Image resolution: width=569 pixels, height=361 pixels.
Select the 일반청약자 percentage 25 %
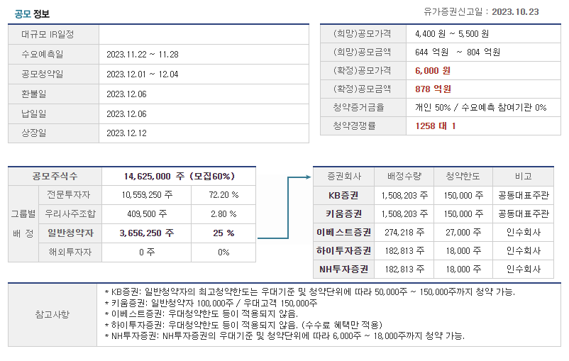223,233
